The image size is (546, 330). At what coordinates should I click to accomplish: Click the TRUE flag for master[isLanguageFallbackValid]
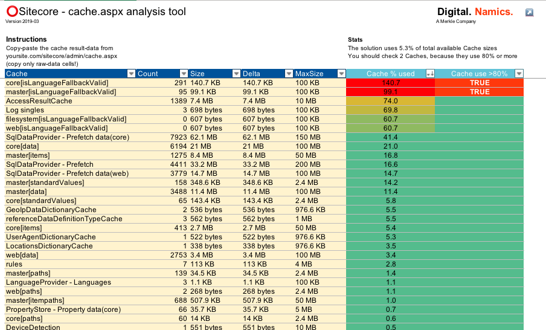480,92
